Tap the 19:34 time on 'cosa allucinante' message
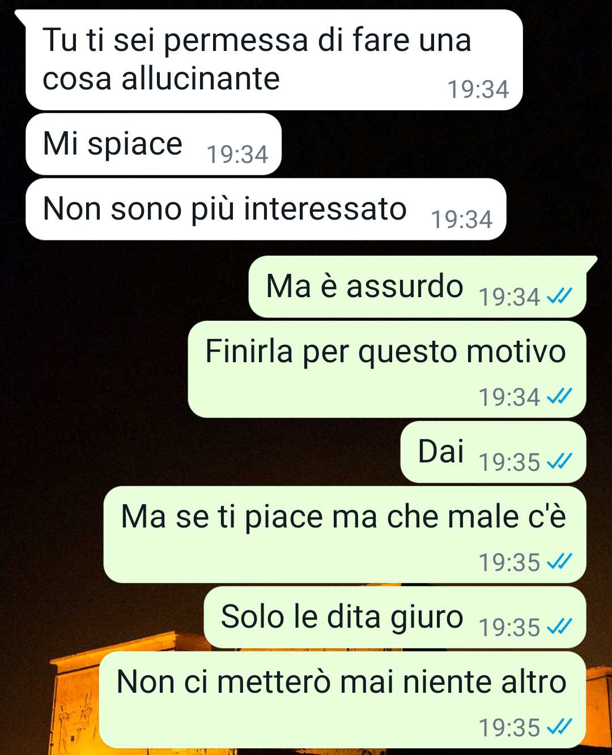Viewport: 612px width, 755px height. tap(478, 89)
